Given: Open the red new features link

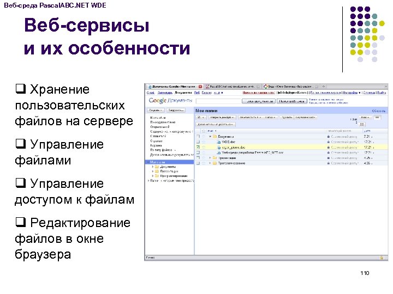Looking at the screenshot, I should (258, 93).
